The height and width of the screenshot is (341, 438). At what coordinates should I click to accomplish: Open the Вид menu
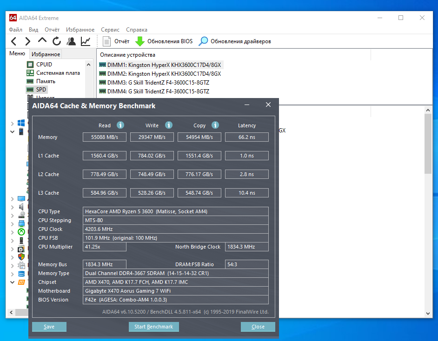tap(33, 30)
